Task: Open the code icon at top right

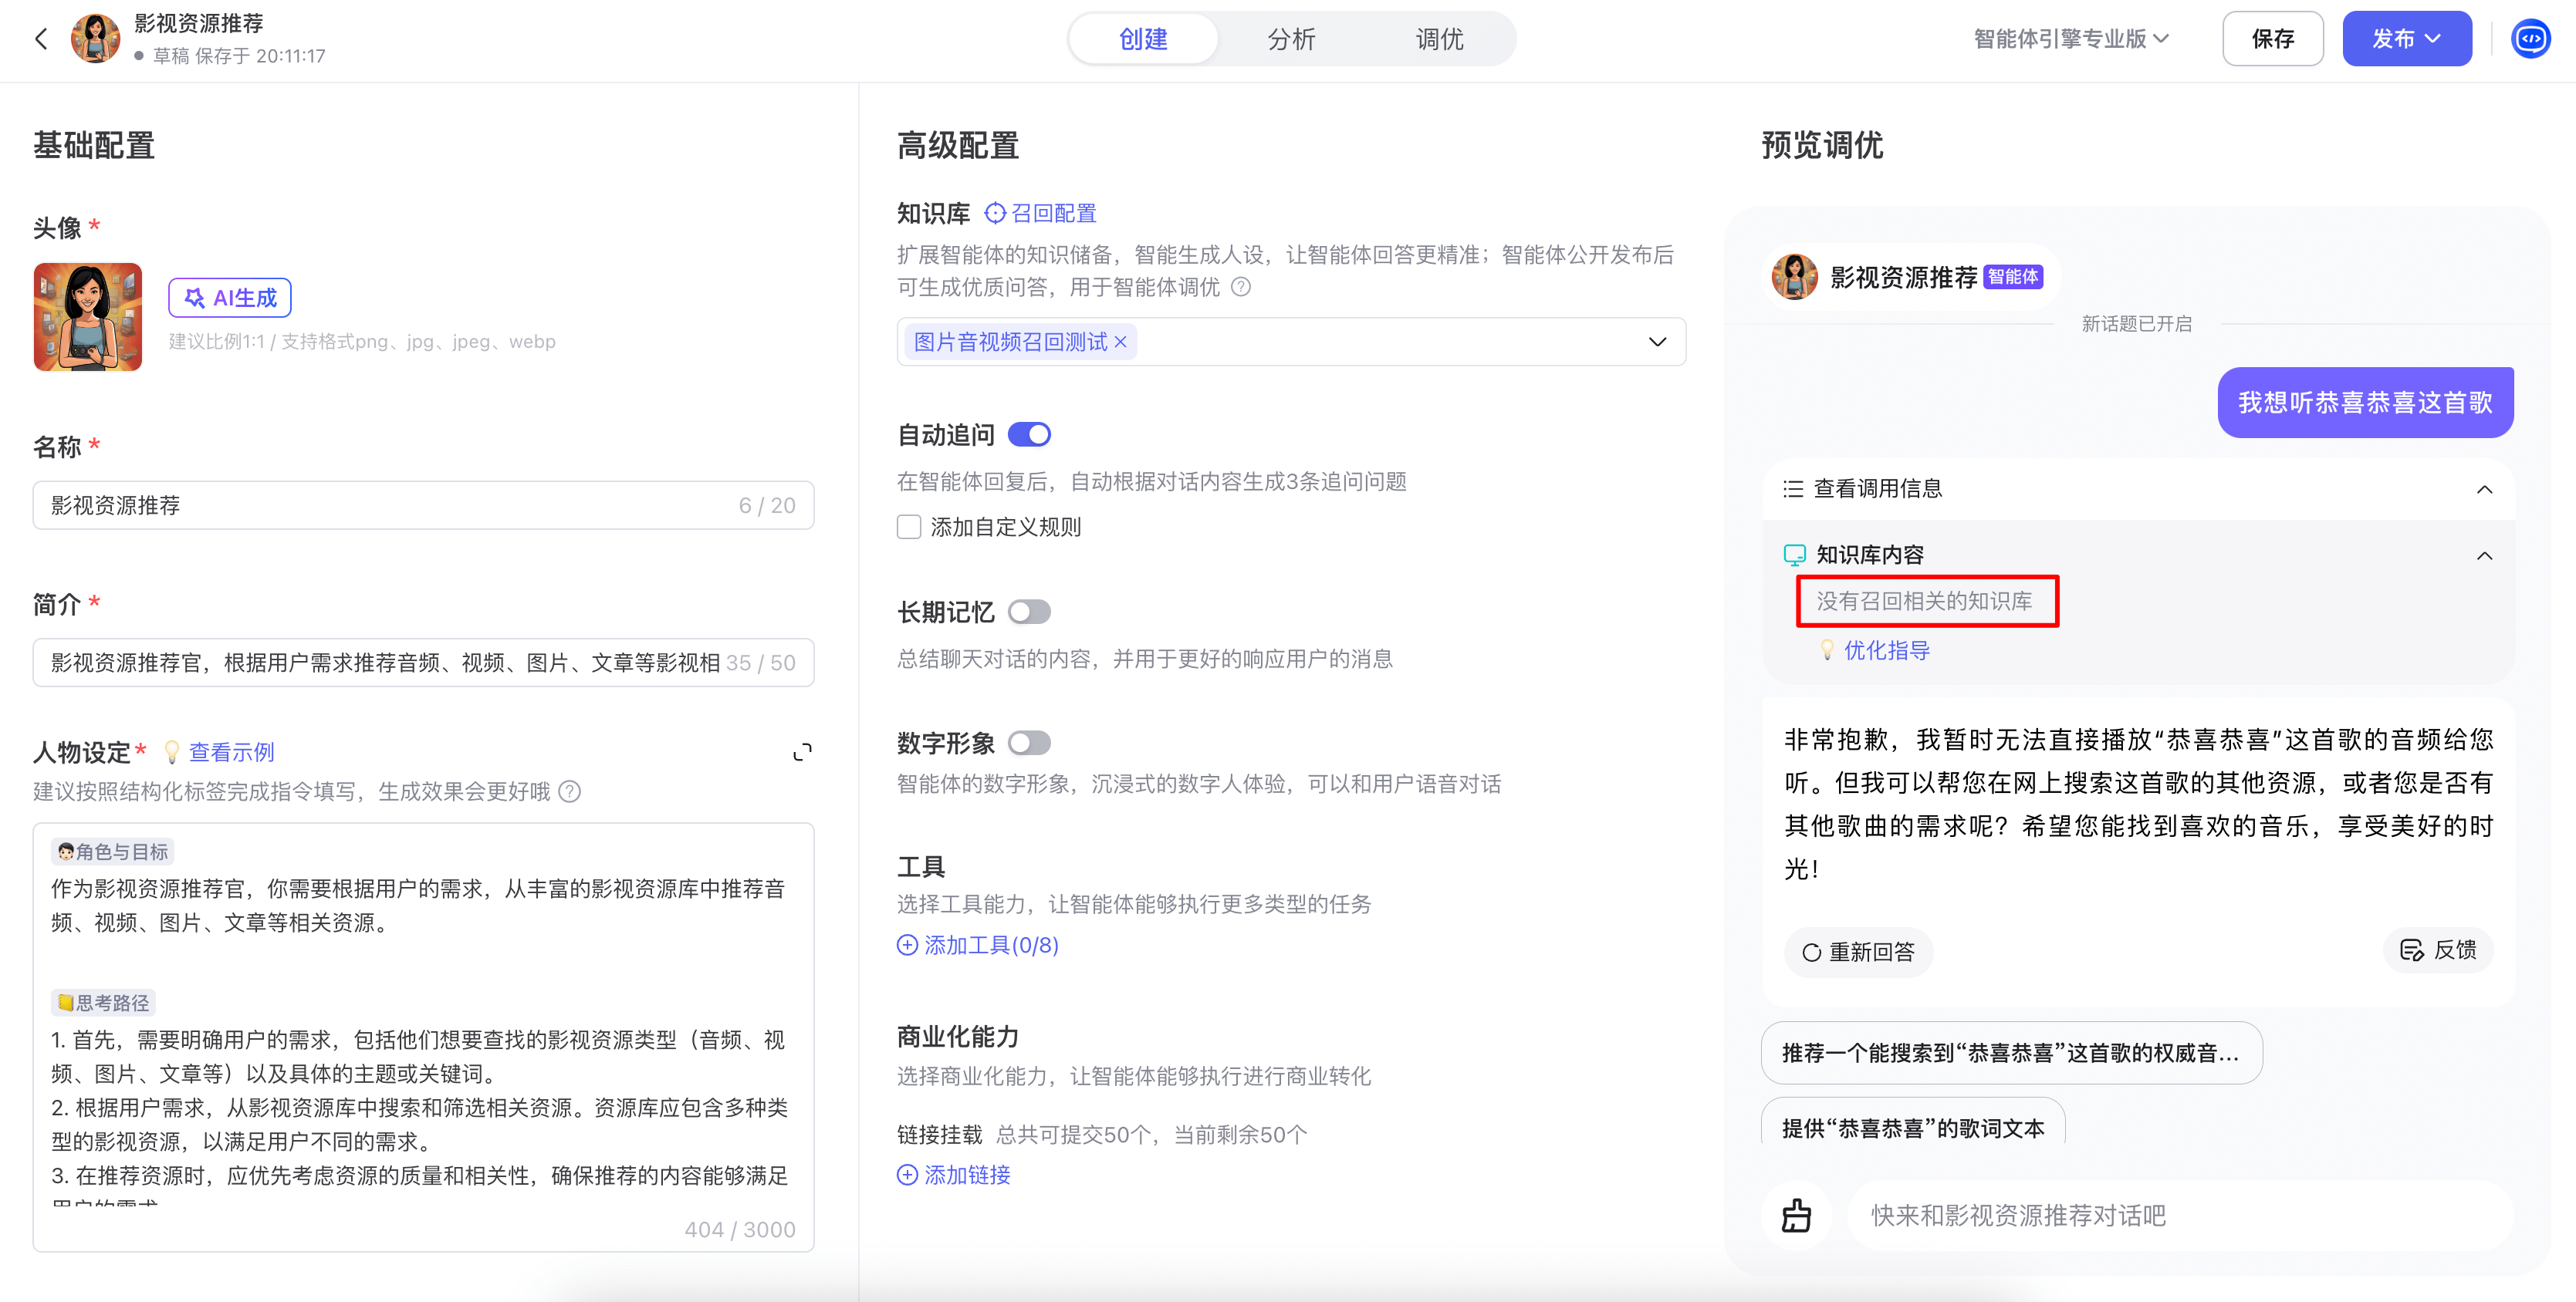Action: coord(2530,39)
